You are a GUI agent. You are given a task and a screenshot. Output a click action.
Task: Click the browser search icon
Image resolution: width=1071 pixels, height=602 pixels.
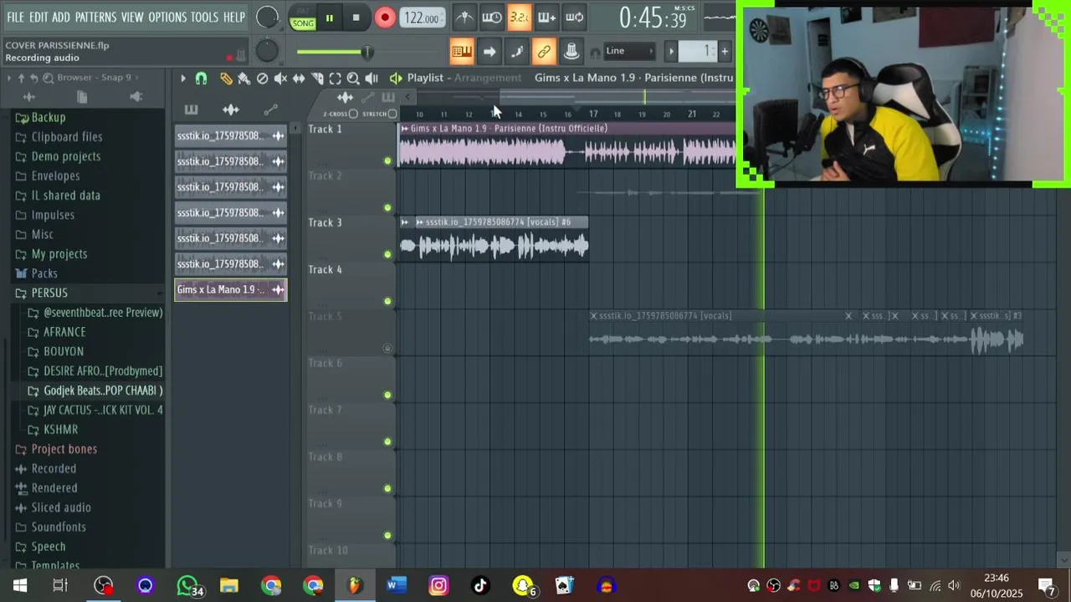(48, 78)
